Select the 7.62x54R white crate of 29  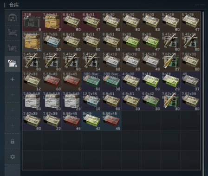point(72,101)
